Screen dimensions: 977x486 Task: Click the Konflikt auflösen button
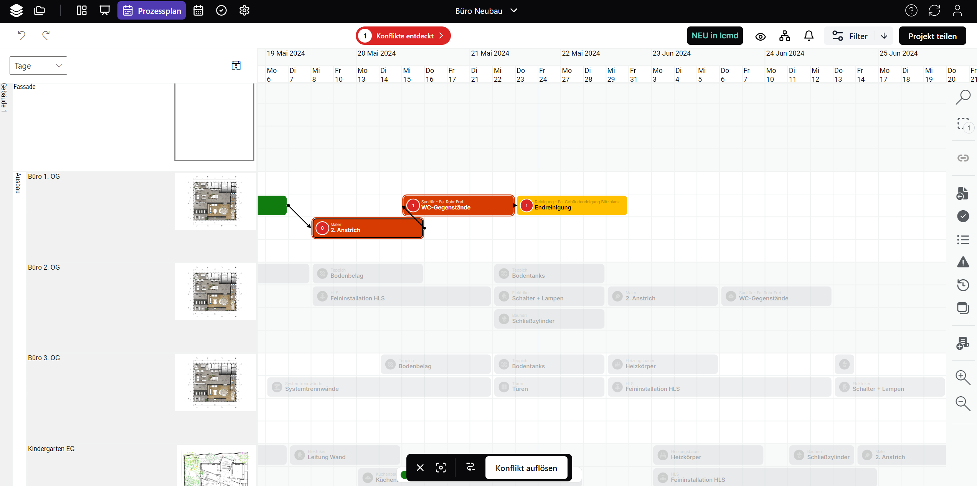coord(526,468)
